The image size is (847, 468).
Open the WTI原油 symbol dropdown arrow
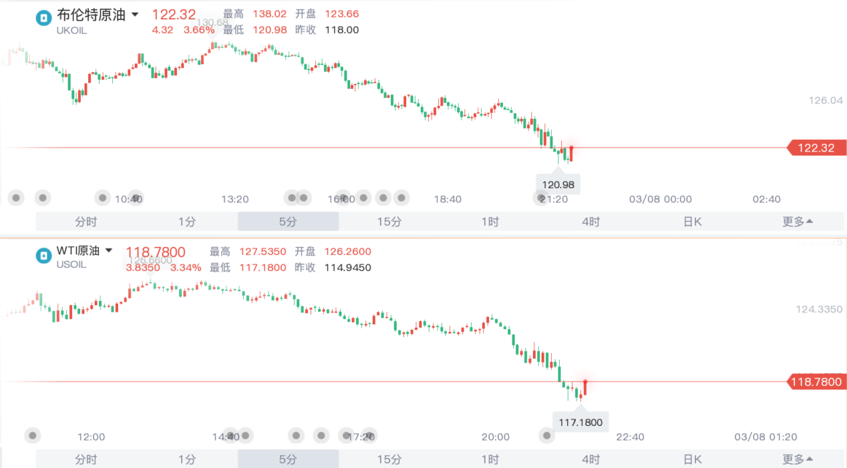coord(109,251)
